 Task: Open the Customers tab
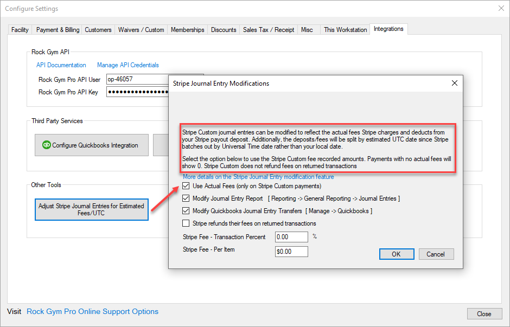pos(98,30)
